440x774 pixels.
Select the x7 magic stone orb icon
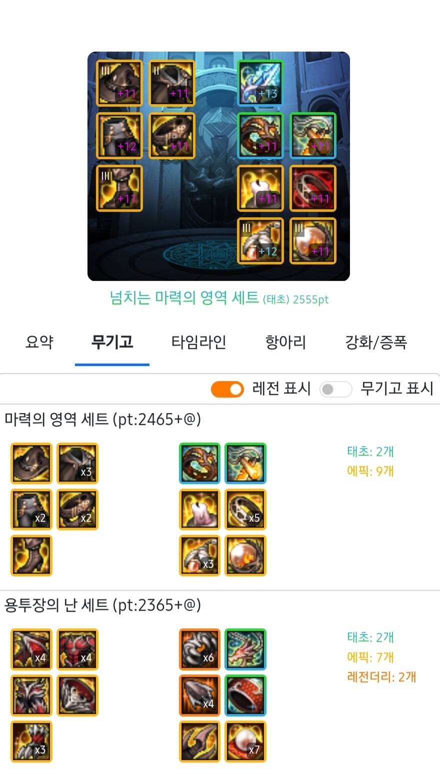[245, 741]
